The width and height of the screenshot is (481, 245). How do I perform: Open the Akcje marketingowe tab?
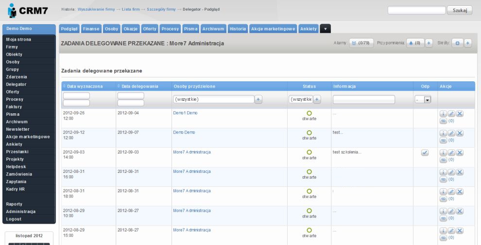coord(273,29)
